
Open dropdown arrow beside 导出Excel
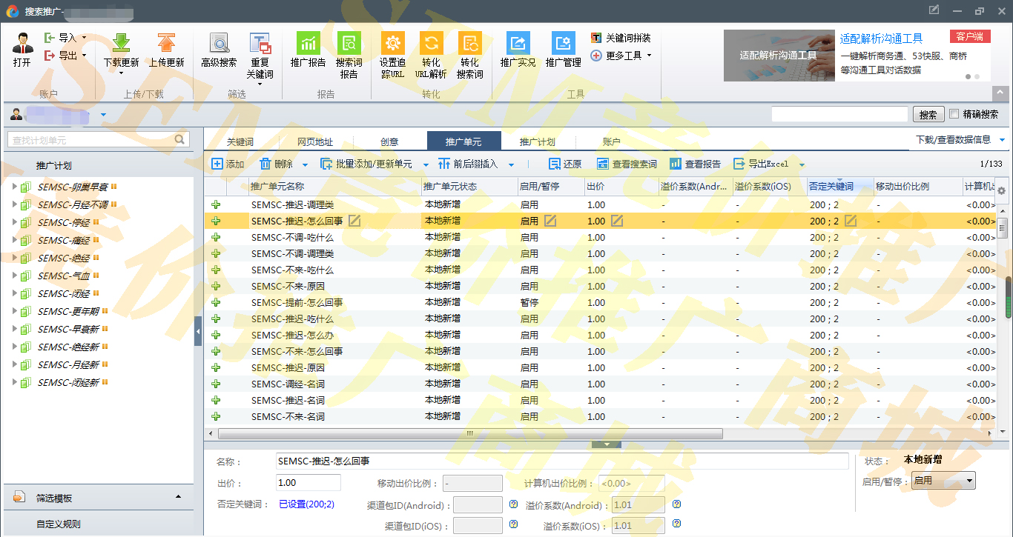tap(802, 164)
